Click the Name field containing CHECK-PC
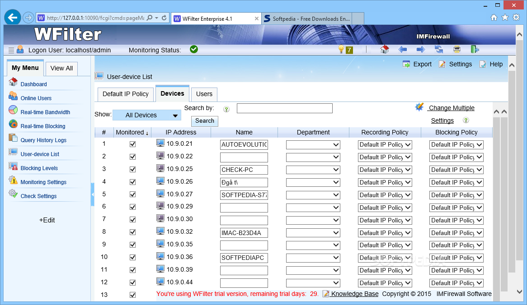The height and width of the screenshot is (305, 527). pos(244,170)
